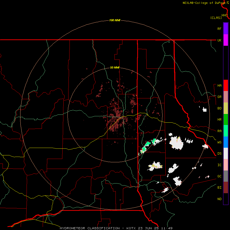
Task: Click the UK magenta legend swatch
Action: [226, 40]
